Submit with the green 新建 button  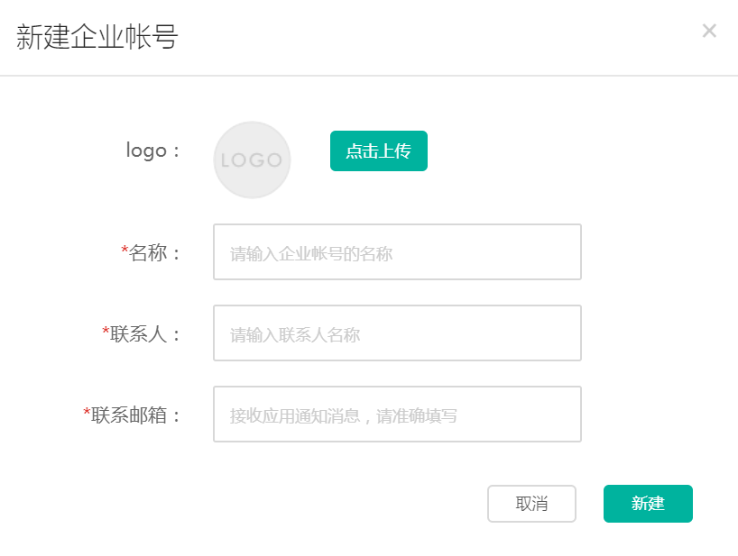648,504
